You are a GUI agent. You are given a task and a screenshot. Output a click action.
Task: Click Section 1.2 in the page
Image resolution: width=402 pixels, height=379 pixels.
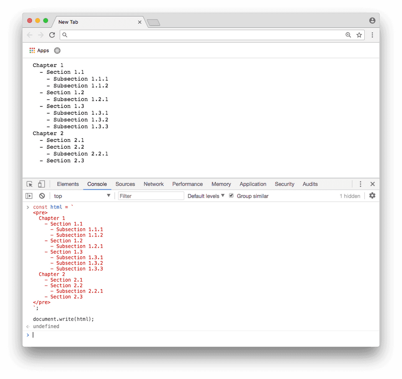(x=65, y=92)
